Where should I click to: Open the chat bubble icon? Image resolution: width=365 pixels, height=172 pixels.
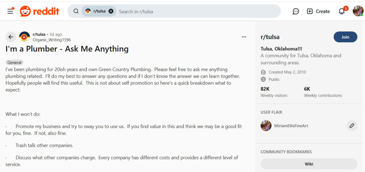coord(295,11)
